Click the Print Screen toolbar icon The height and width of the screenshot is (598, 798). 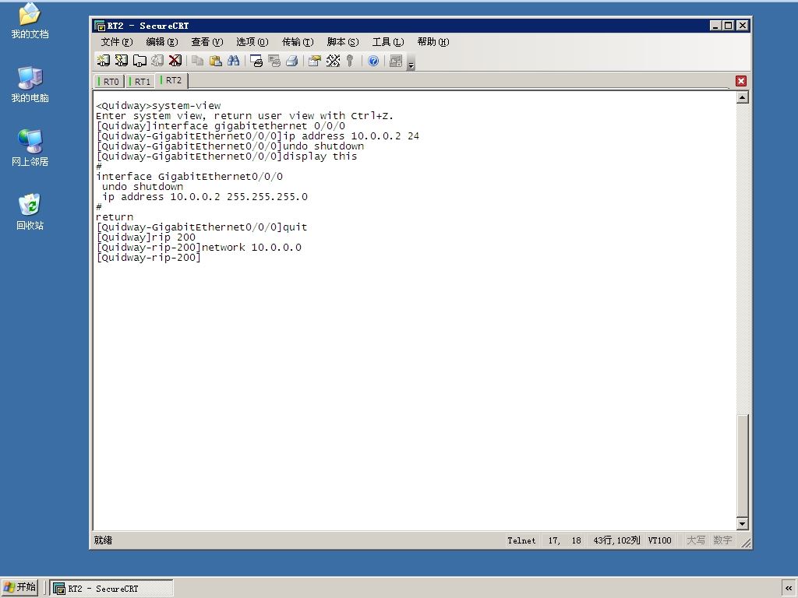click(256, 61)
